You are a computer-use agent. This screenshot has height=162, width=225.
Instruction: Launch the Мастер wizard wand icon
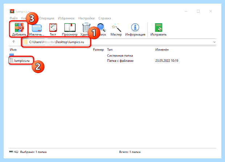(x=116, y=27)
